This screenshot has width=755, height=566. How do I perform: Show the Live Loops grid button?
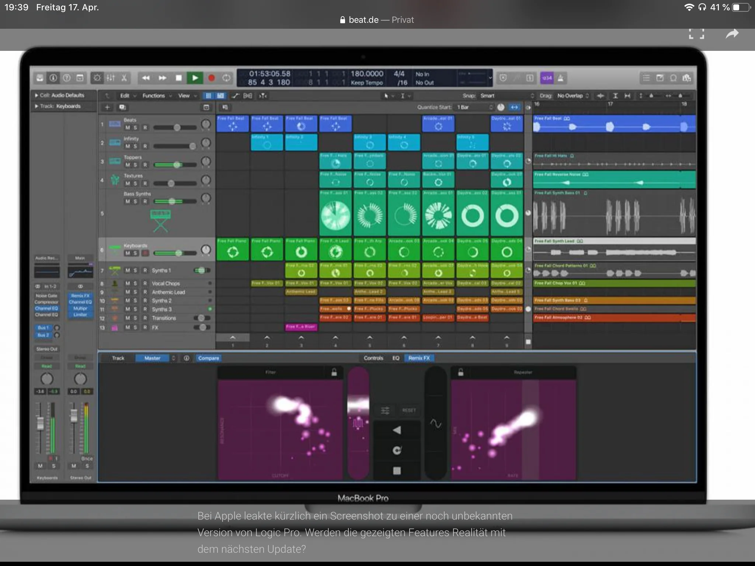pyautogui.click(x=209, y=96)
